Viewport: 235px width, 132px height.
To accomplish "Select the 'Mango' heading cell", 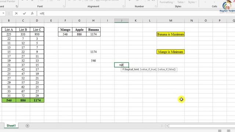I will tap(65, 30).
